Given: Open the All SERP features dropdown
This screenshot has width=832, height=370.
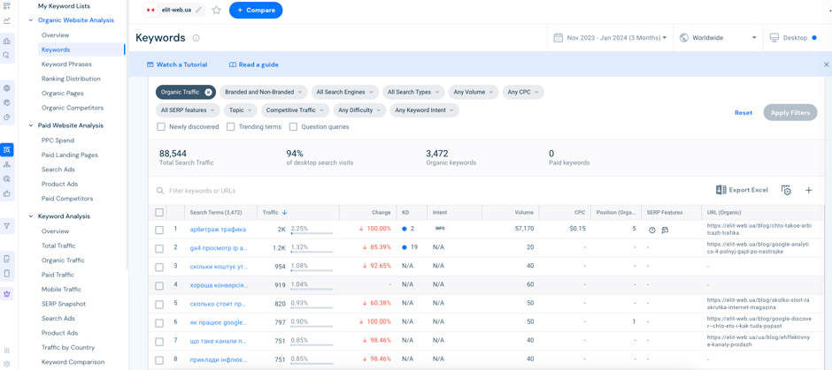Looking at the screenshot, I should coord(188,110).
